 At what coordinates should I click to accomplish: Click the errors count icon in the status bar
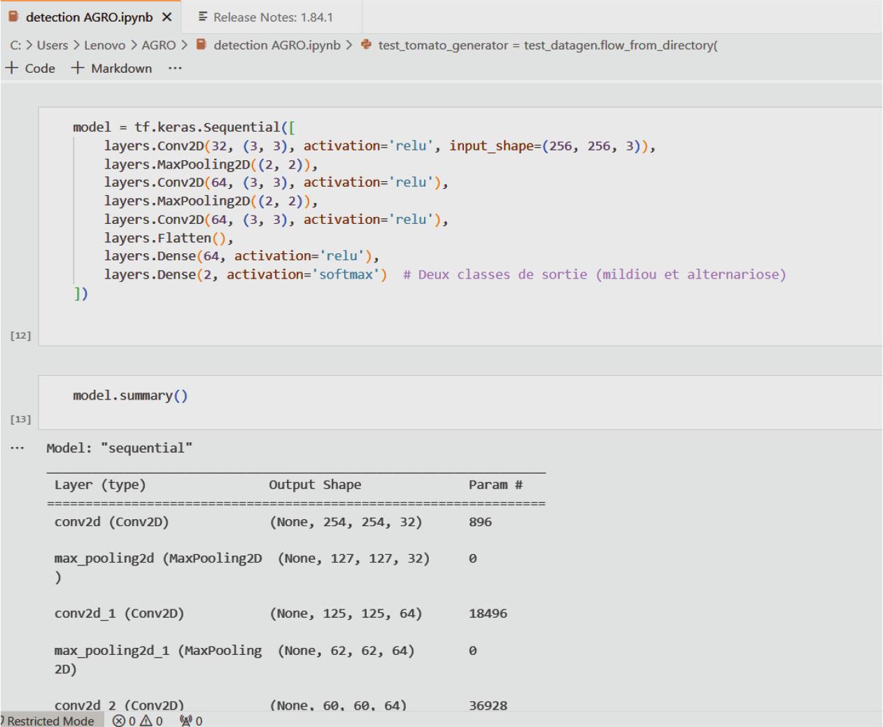119,721
